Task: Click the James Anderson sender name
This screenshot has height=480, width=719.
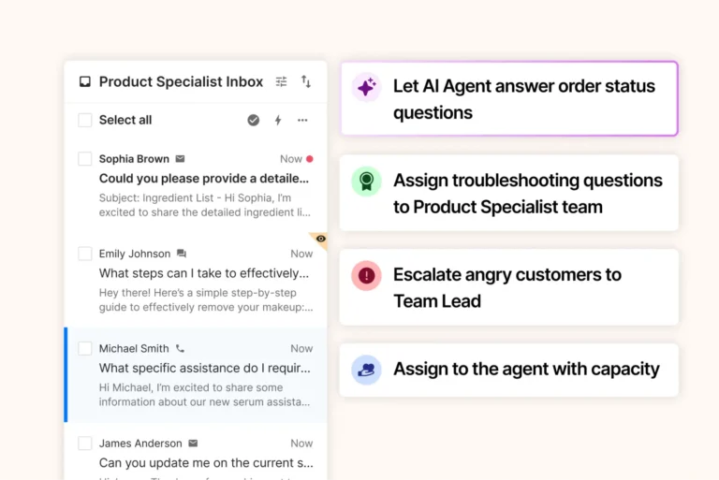Action: [140, 444]
